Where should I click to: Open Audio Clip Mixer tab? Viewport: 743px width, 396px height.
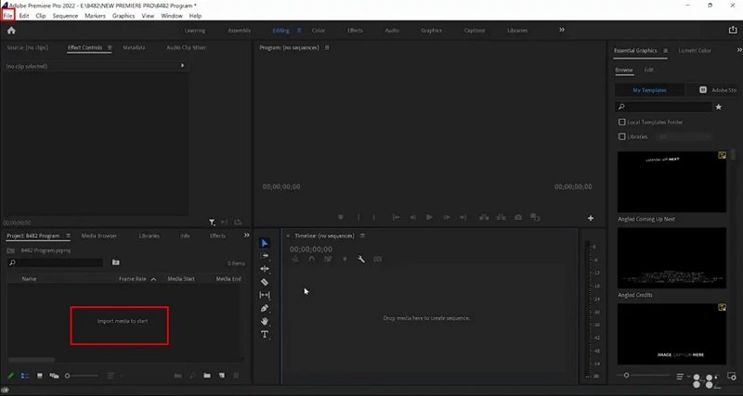pyautogui.click(x=187, y=48)
